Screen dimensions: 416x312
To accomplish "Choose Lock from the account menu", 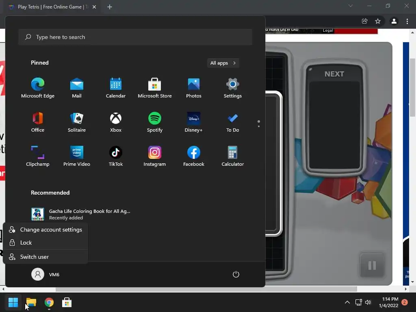I will (x=45, y=243).
